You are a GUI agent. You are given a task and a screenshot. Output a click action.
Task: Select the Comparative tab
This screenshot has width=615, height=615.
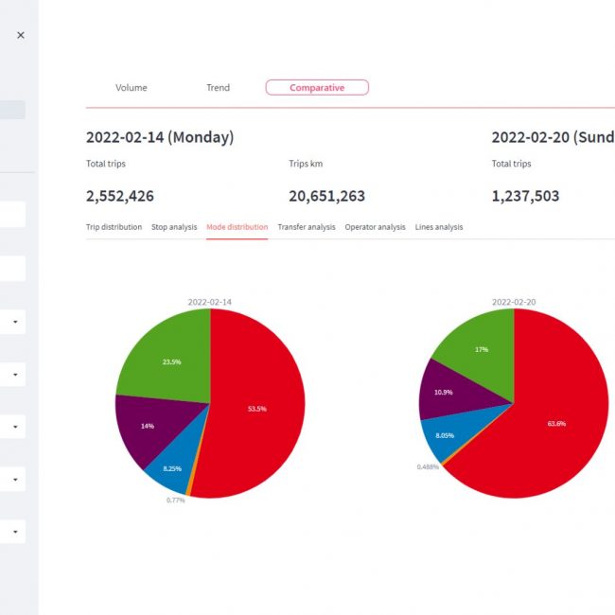pyautogui.click(x=317, y=88)
